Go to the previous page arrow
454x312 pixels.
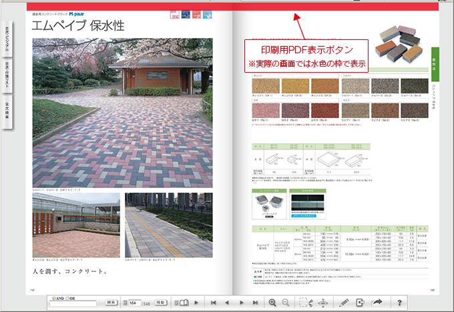point(227,303)
